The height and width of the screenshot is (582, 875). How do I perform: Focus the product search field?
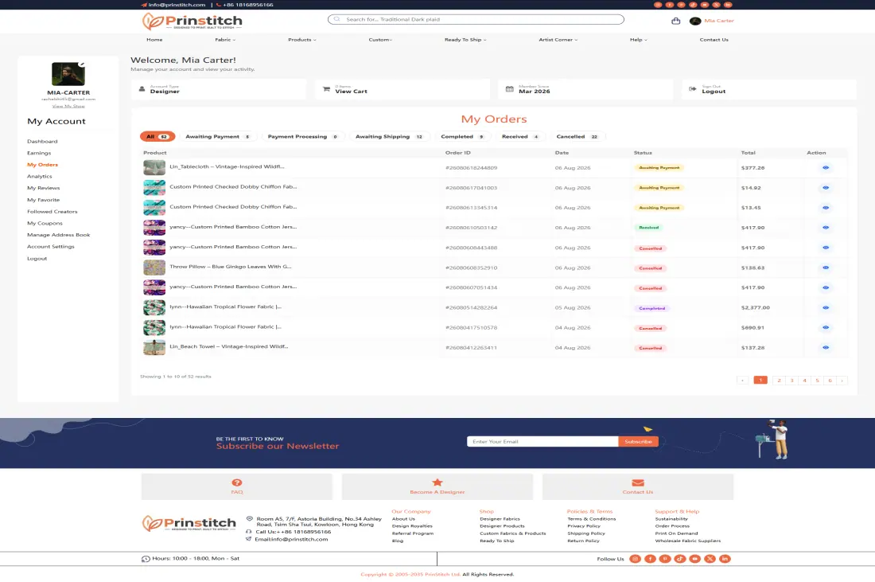coord(476,19)
